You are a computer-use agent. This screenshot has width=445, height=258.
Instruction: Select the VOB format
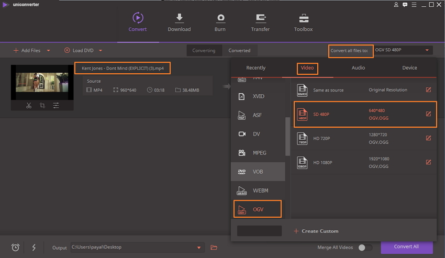click(258, 172)
